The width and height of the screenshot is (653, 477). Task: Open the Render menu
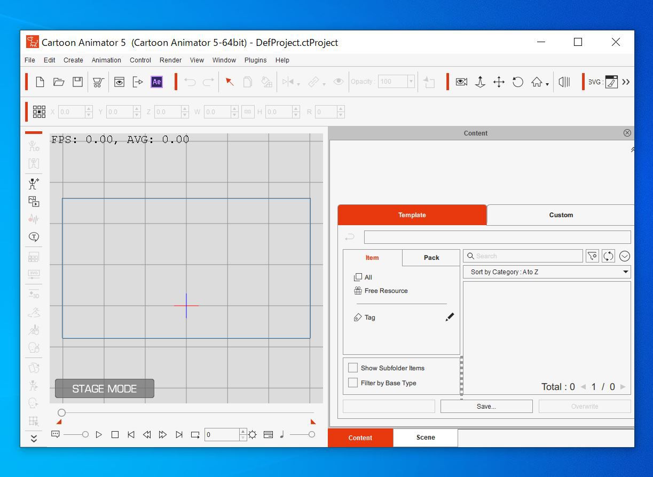pos(170,60)
